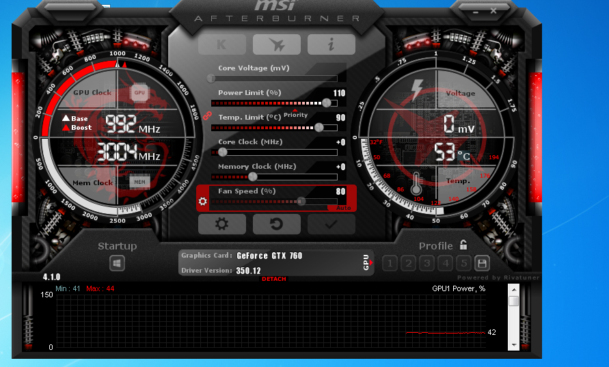
Task: Select profile slot 1
Action: pyautogui.click(x=390, y=264)
